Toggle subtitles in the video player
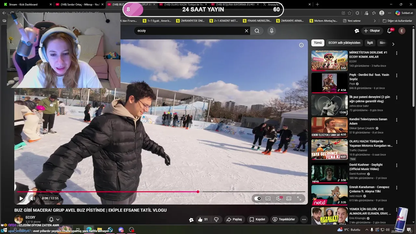This screenshot has height=234, width=416. pos(268,198)
